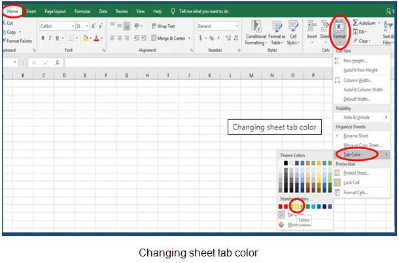Open the Formulas tab
This screenshot has height=263, width=399.
click(x=82, y=12)
